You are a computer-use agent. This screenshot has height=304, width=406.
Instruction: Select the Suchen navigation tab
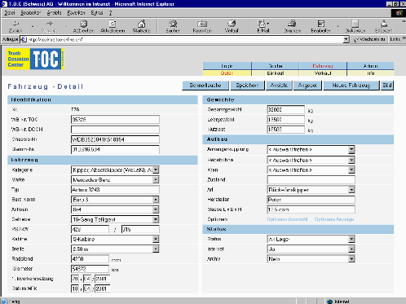[x=276, y=66]
